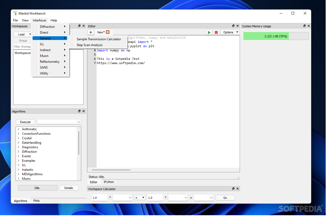
Task: Click the second scale factor field 1.0
Action: [x=155, y=198]
